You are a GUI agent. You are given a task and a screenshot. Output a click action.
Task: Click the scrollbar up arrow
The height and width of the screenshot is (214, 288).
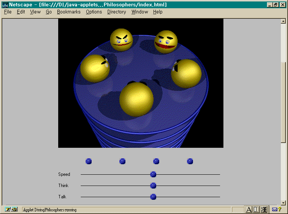[x=283, y=21]
